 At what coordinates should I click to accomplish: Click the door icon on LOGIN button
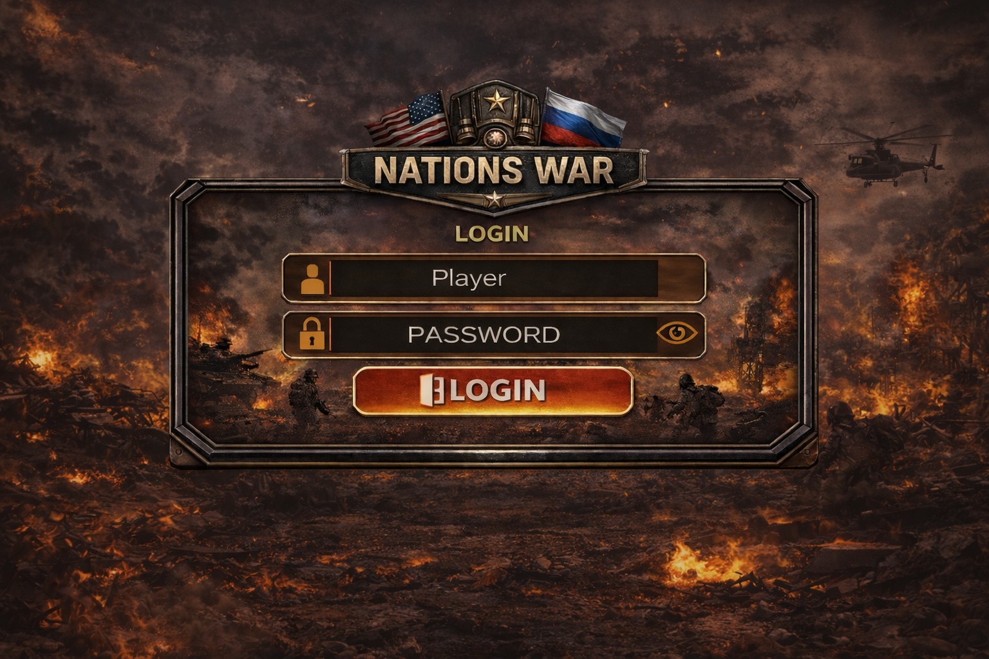[x=431, y=390]
